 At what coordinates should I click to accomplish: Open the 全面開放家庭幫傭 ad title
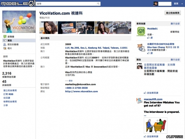tap(159, 66)
